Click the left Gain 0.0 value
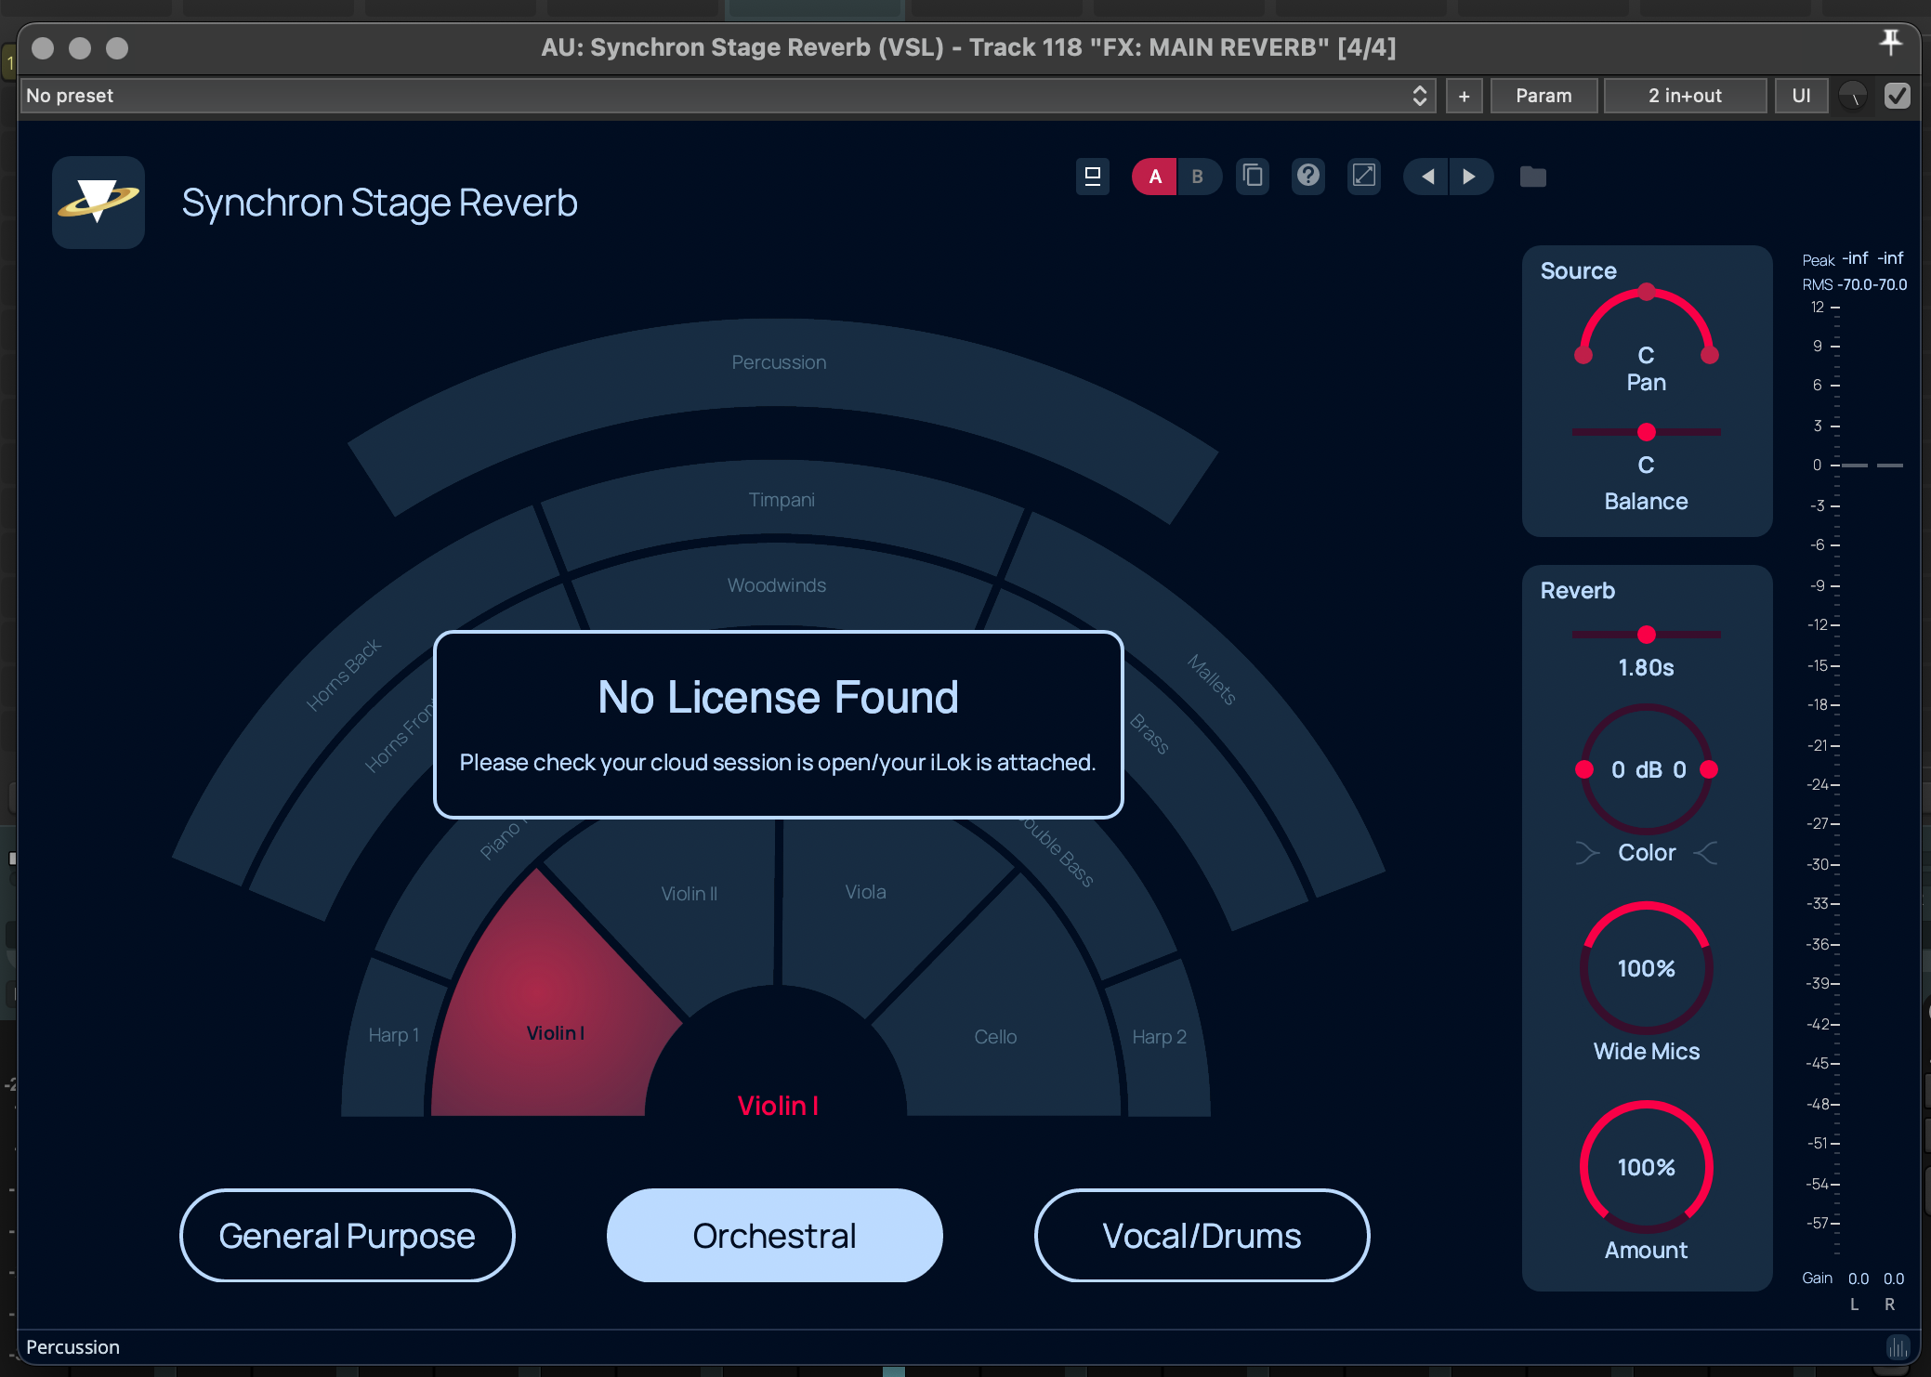Screen dimensions: 1931x1377 pos(1859,1279)
